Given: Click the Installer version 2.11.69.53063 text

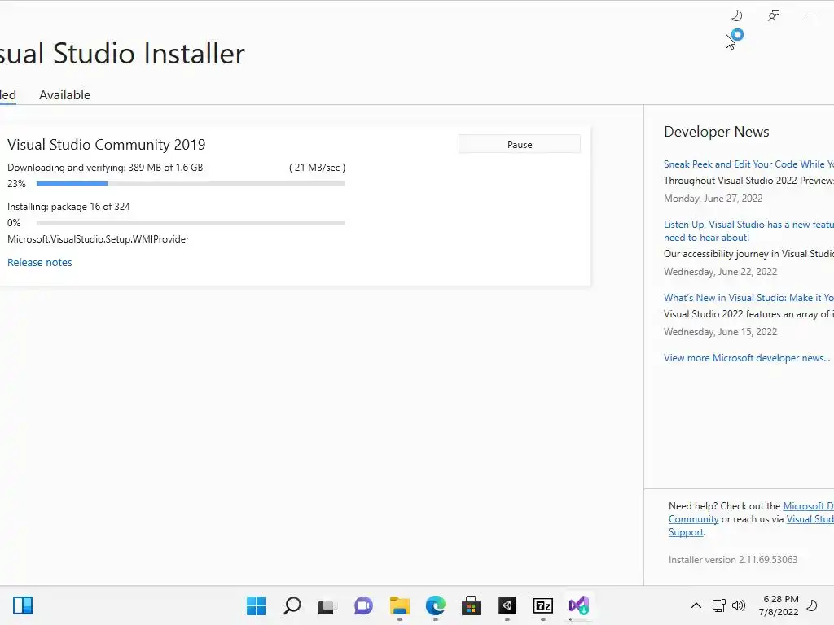Looking at the screenshot, I should click(x=733, y=560).
